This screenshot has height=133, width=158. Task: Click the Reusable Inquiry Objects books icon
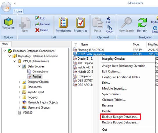coord(24,102)
